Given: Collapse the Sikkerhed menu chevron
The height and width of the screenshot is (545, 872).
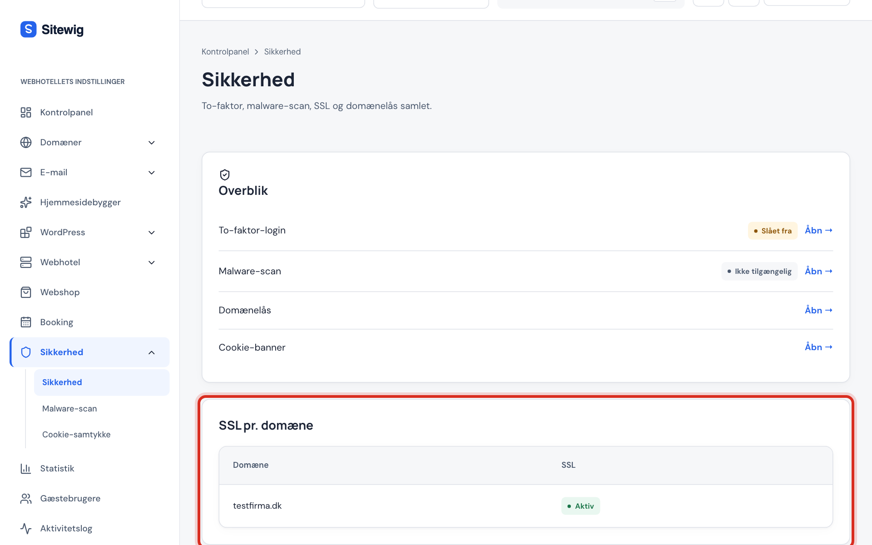Looking at the screenshot, I should [152, 352].
